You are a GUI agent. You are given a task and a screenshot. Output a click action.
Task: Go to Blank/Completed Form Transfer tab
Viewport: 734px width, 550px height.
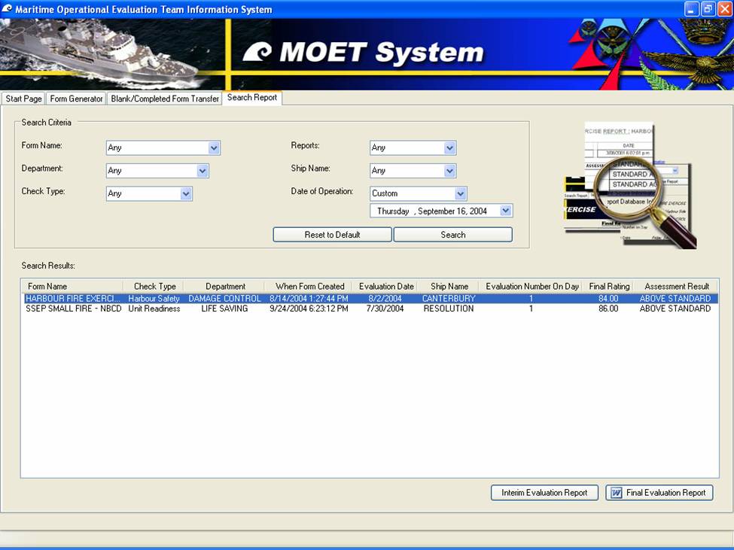(165, 99)
